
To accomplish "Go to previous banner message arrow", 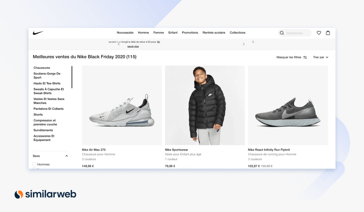I will click(119, 44).
